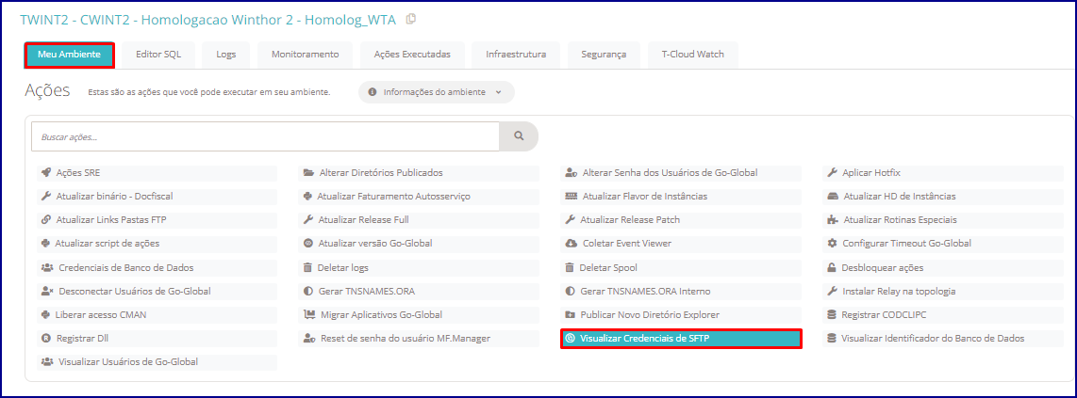Click the copy icon next to environment title
Viewport: 1077px width, 398px height.
tap(411, 19)
